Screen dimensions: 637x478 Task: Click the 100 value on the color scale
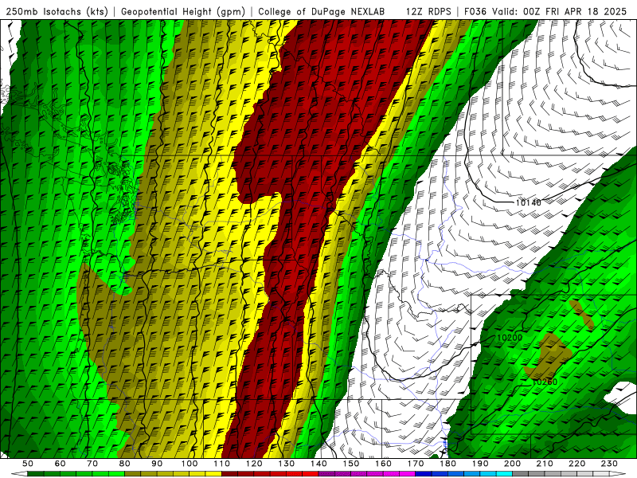click(x=190, y=464)
